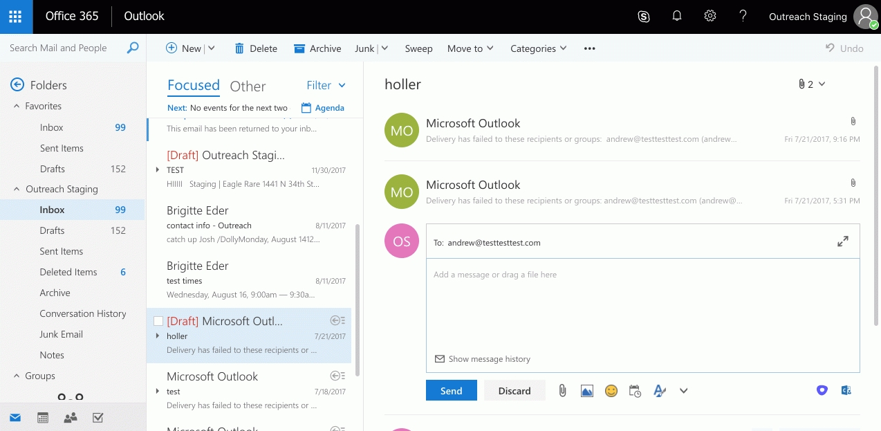Click the search magnifier icon
The width and height of the screenshot is (881, 431).
pyautogui.click(x=133, y=48)
